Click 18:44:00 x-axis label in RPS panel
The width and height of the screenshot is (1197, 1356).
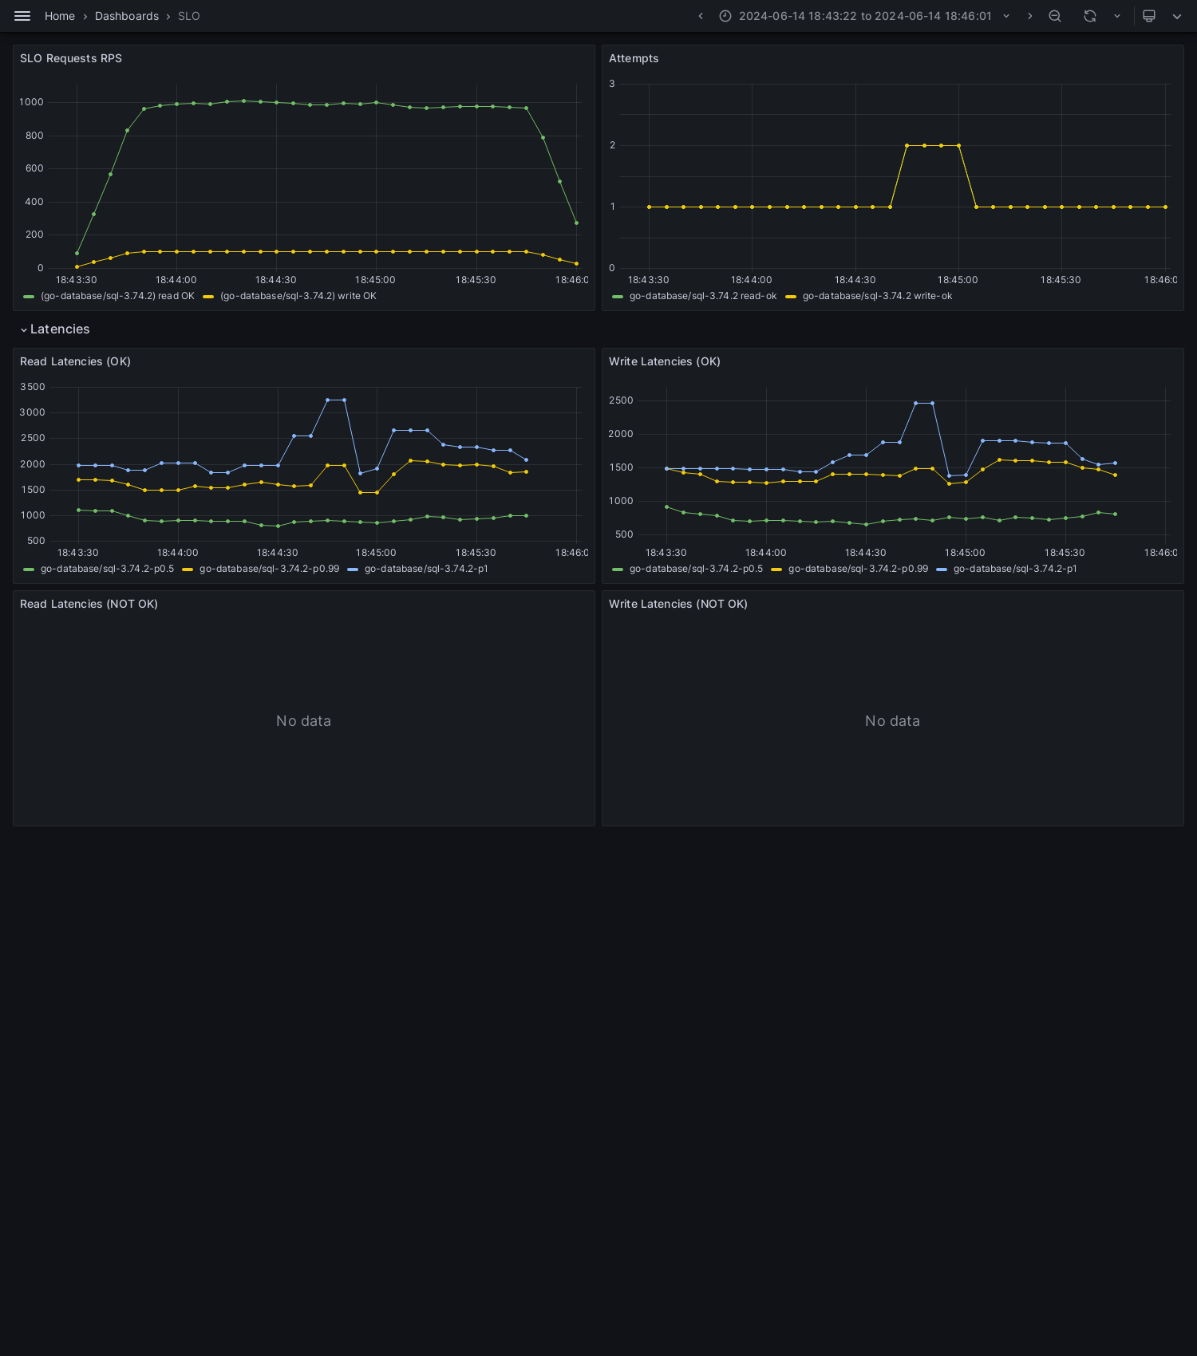[176, 280]
